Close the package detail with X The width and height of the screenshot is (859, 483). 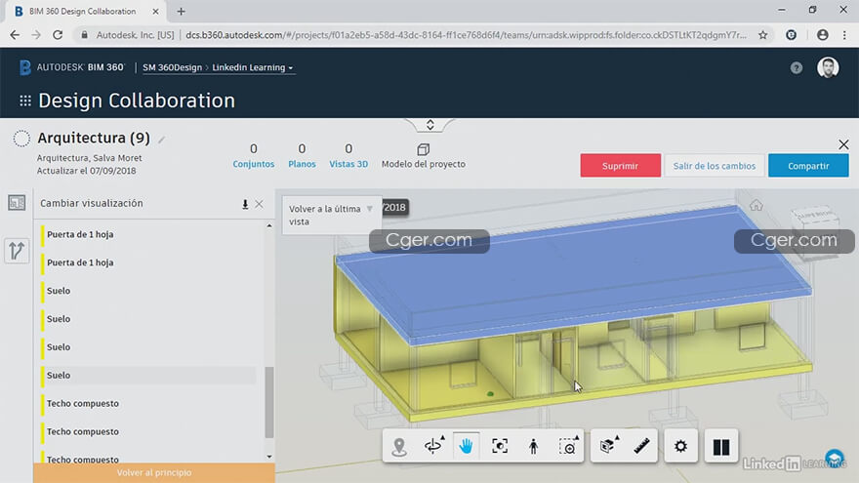click(x=843, y=144)
